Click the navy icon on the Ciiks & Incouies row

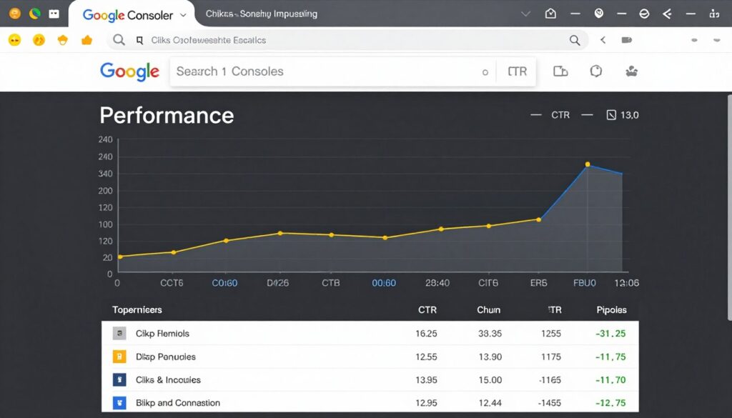tap(119, 379)
